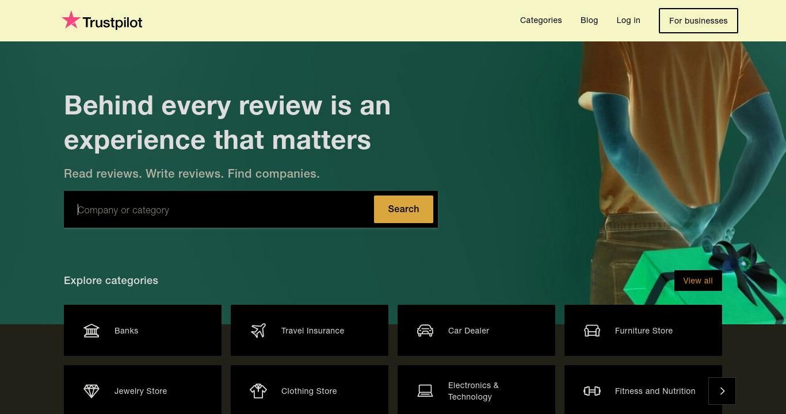Image resolution: width=786 pixels, height=414 pixels.
Task: View all categories
Action: [698, 281]
